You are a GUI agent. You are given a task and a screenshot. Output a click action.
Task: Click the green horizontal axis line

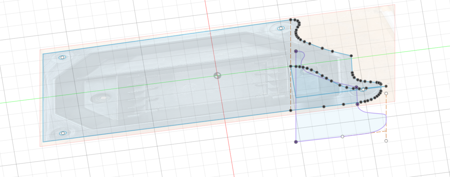click(116, 90)
